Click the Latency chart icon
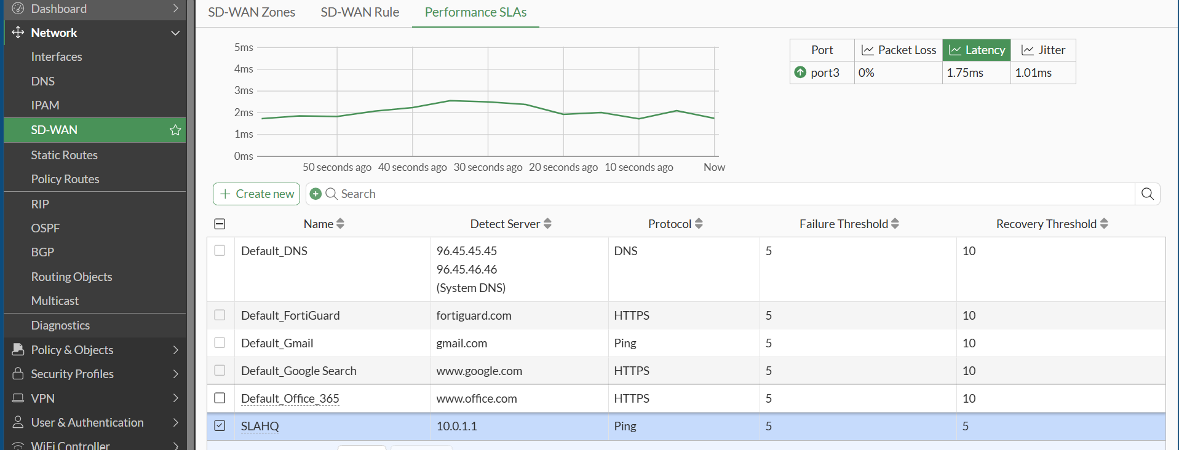Viewport: 1179px width, 450px height. (955, 50)
